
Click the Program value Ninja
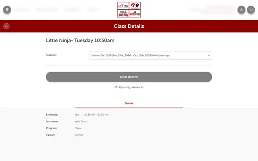pyautogui.click(x=77, y=128)
